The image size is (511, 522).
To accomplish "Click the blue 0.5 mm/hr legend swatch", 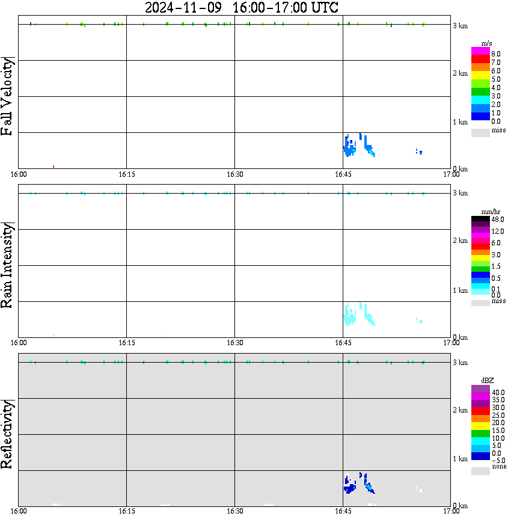I will click(x=480, y=275).
